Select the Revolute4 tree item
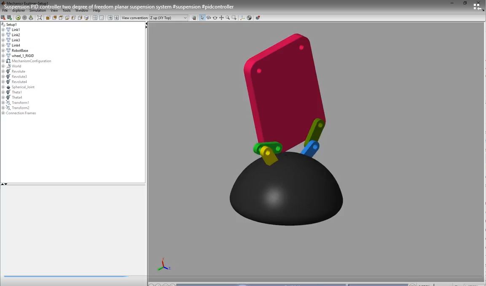The image size is (486, 286). point(19,82)
